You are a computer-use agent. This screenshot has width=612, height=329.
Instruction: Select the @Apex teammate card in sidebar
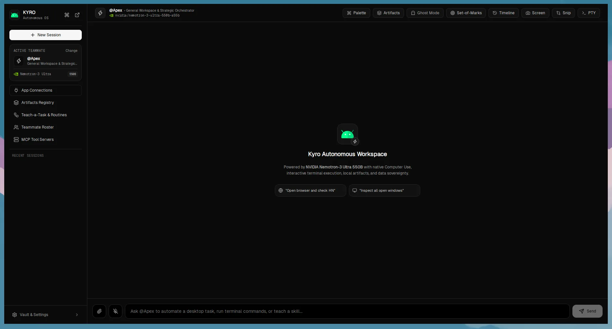pyautogui.click(x=45, y=61)
